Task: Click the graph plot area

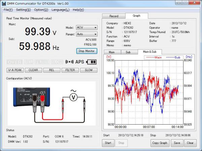Action: pos(149,92)
